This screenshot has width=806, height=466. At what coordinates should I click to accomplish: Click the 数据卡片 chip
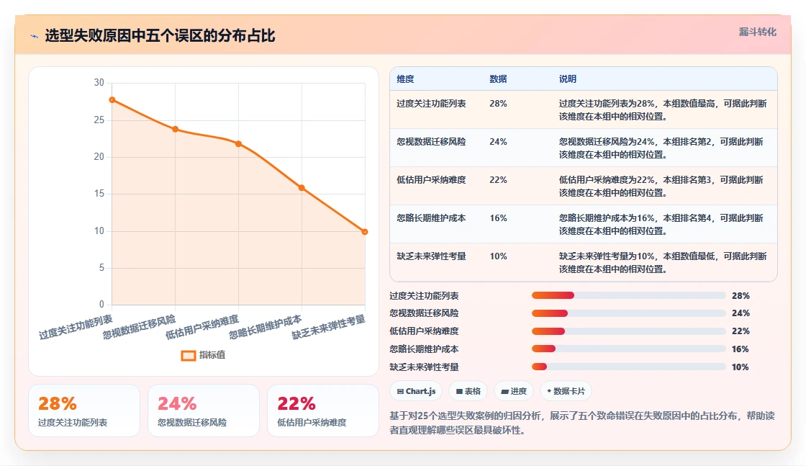(566, 391)
